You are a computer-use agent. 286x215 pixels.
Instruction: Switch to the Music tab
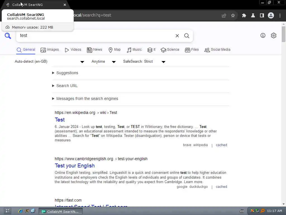pos(134,50)
